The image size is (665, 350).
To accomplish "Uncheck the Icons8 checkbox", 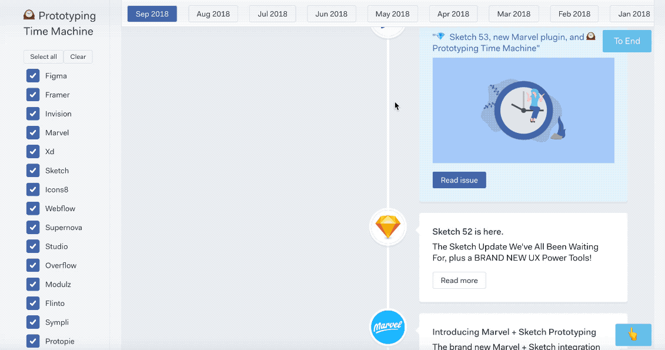I will tap(33, 189).
